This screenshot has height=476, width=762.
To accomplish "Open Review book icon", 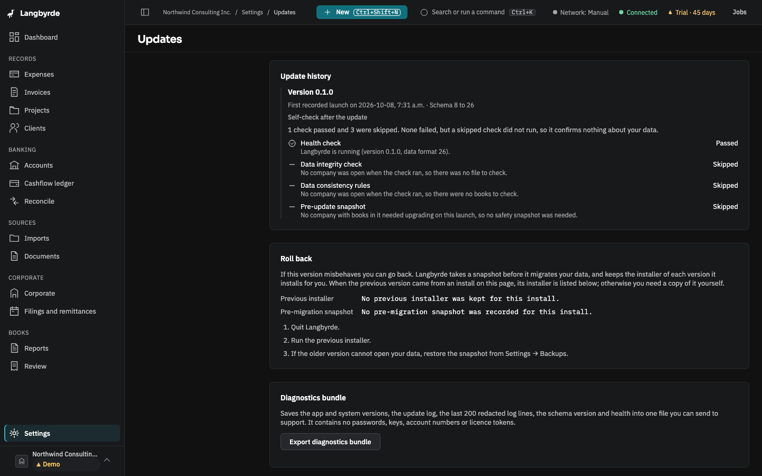I will [14, 366].
